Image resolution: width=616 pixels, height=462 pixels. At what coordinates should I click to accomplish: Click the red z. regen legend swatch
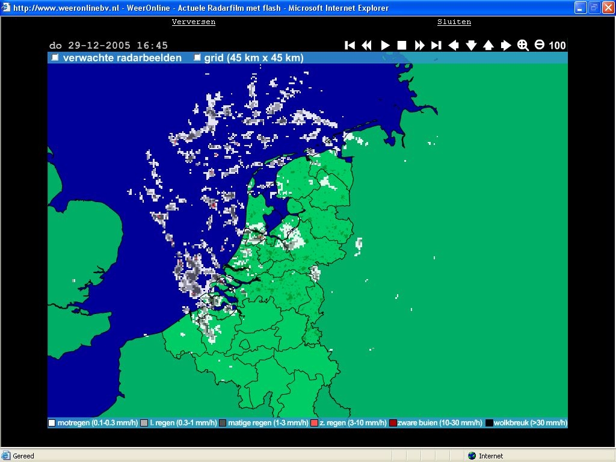(x=314, y=423)
